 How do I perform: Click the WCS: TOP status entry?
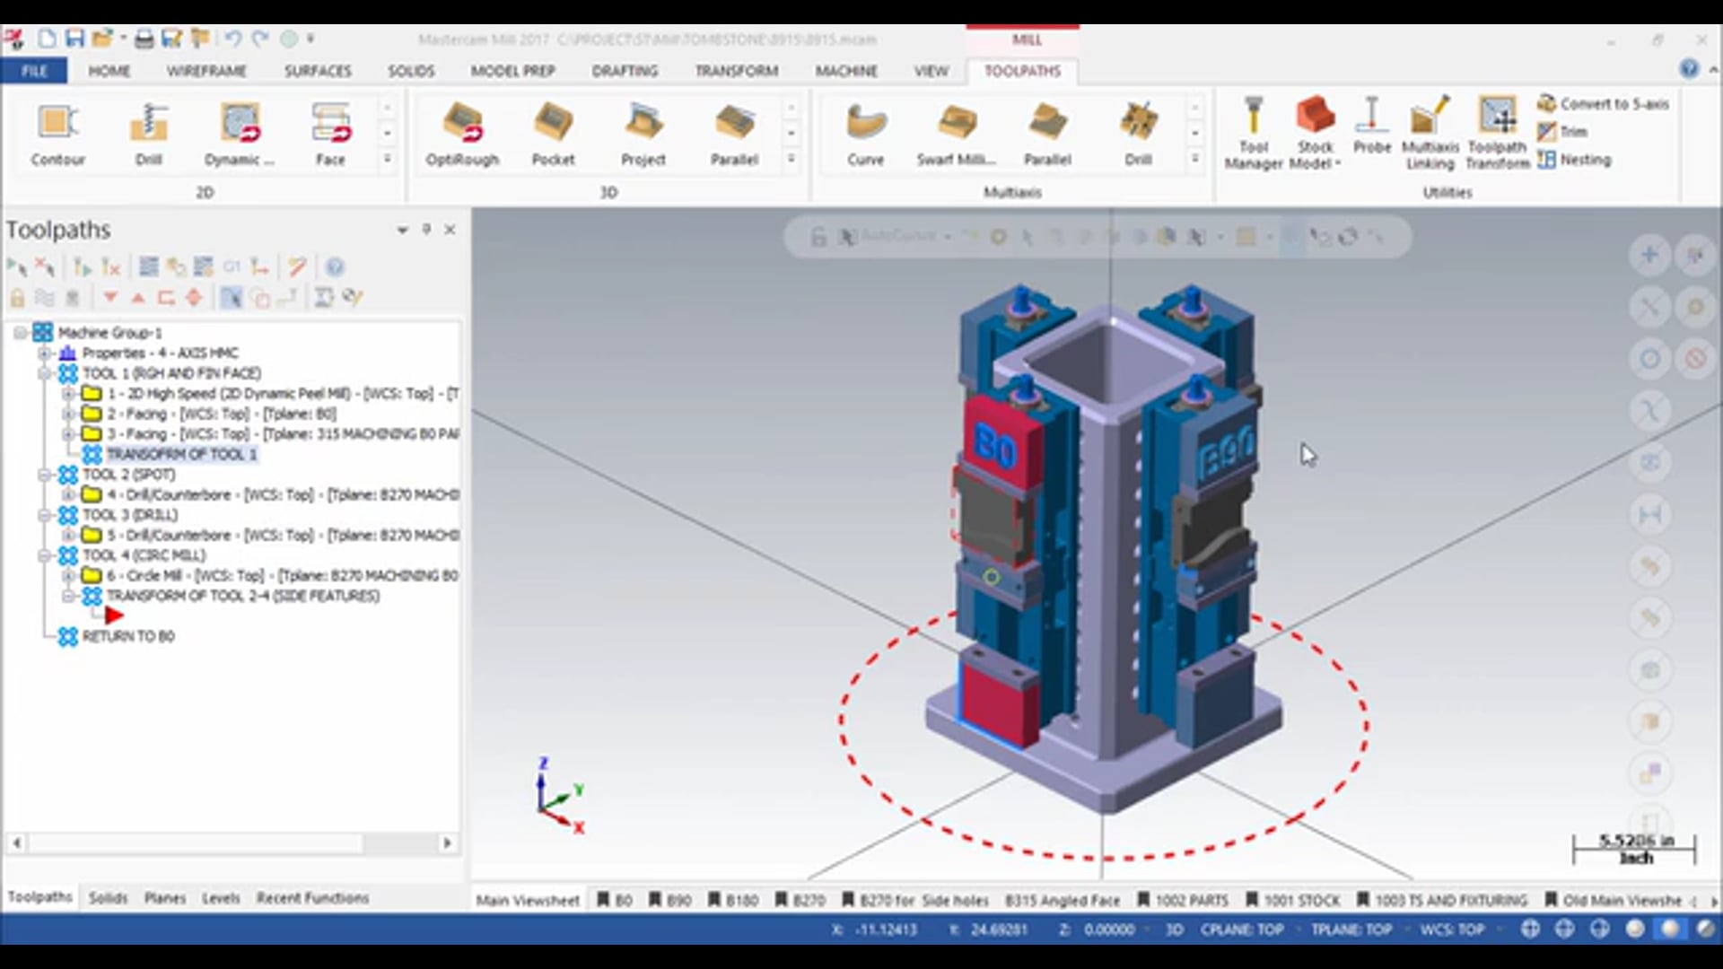pyautogui.click(x=1452, y=930)
